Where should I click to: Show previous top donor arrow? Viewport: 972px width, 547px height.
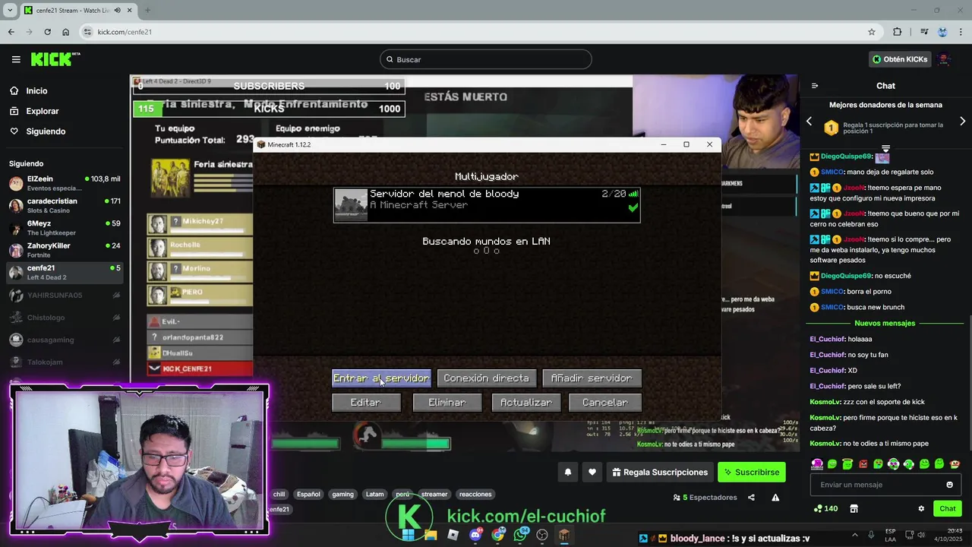point(809,121)
